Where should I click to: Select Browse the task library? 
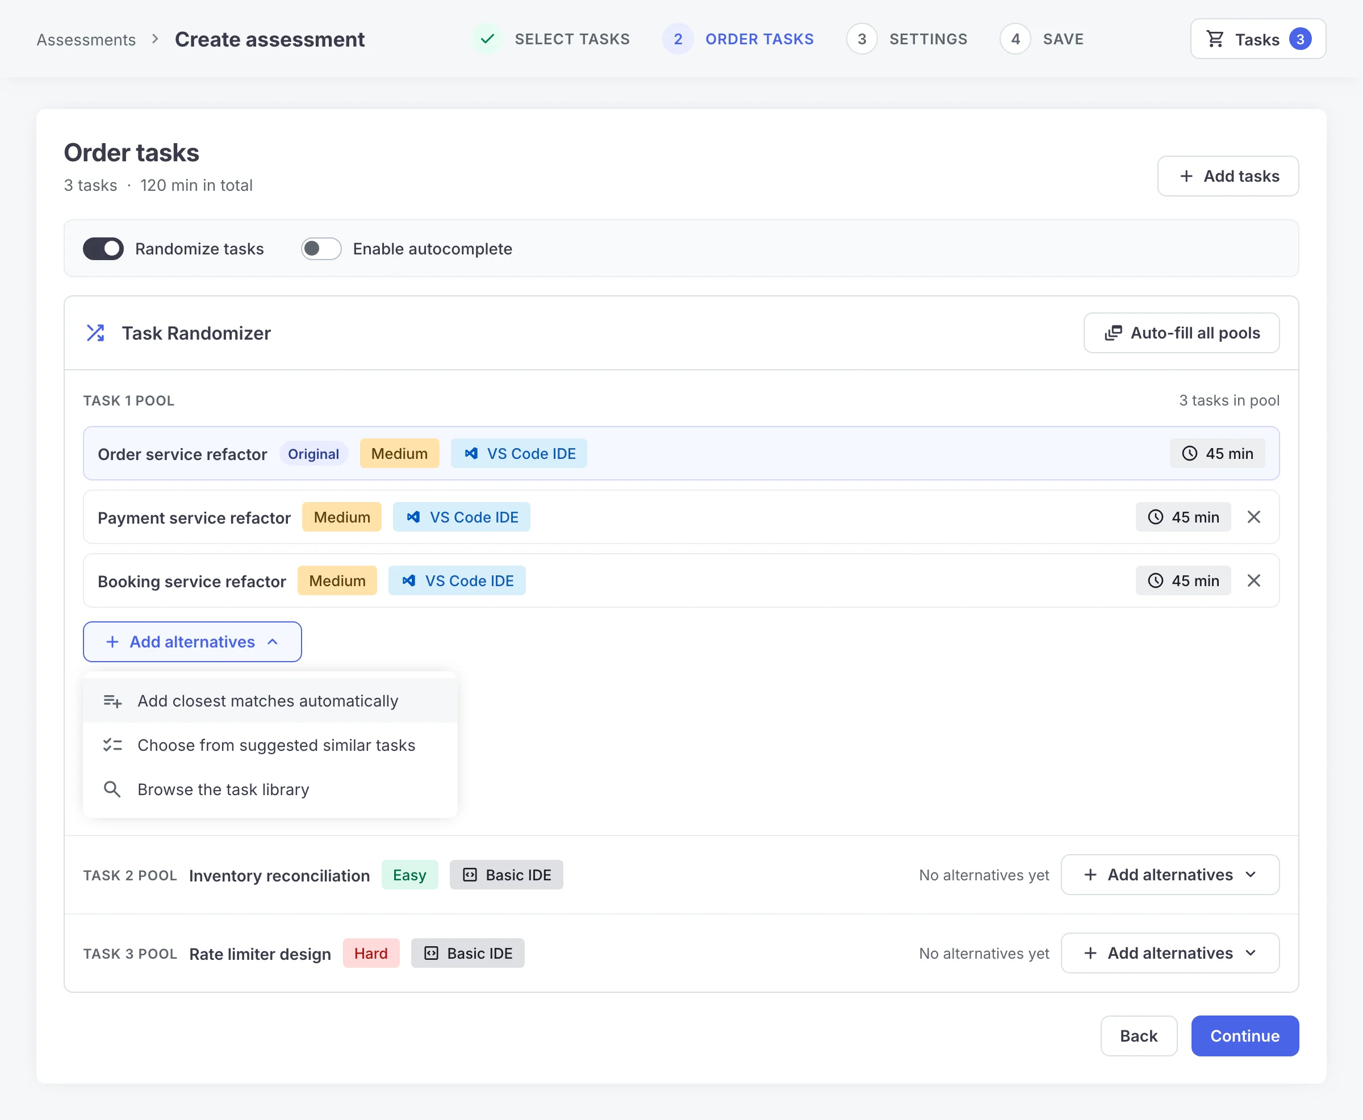tap(270, 789)
